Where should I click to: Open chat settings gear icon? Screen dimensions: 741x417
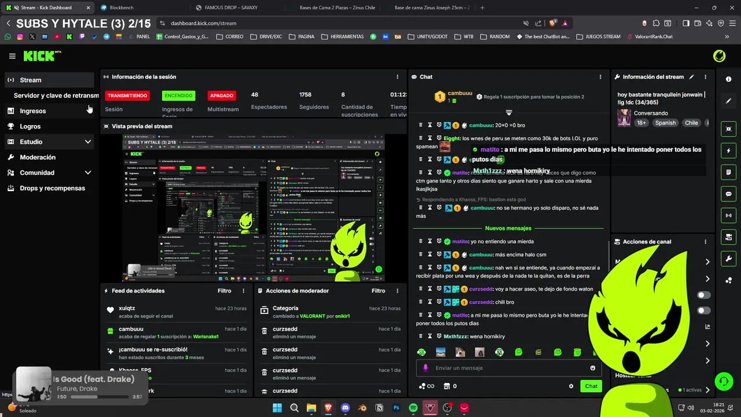[x=571, y=386]
